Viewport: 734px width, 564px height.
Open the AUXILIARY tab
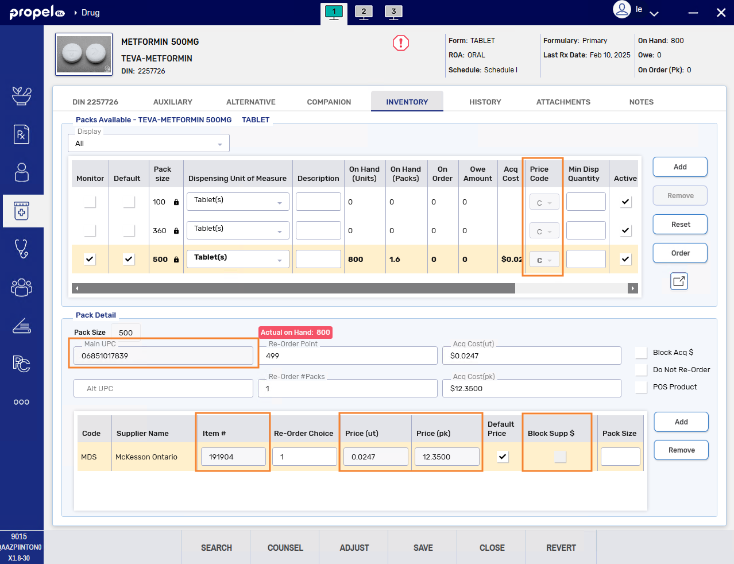tap(173, 102)
